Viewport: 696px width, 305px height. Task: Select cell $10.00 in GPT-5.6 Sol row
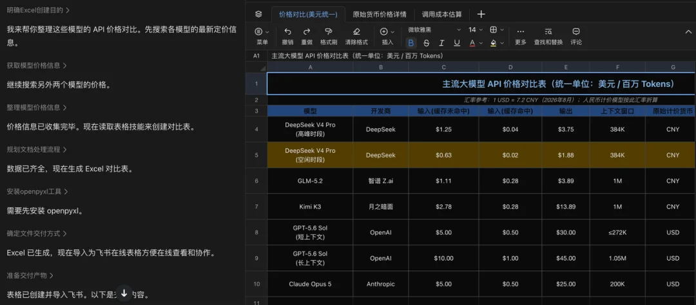443,258
